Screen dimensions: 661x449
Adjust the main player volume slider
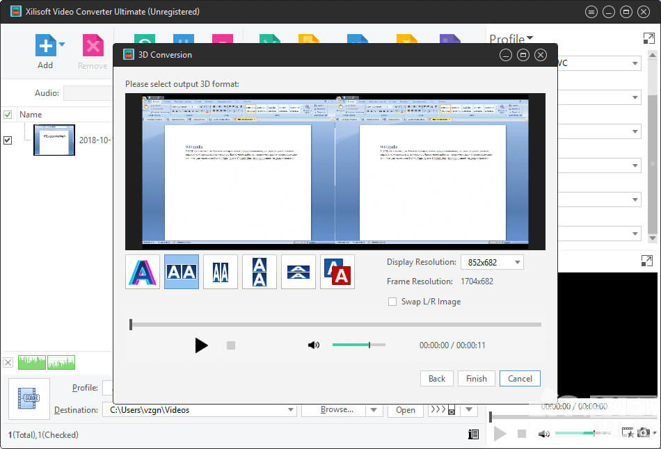point(582,433)
